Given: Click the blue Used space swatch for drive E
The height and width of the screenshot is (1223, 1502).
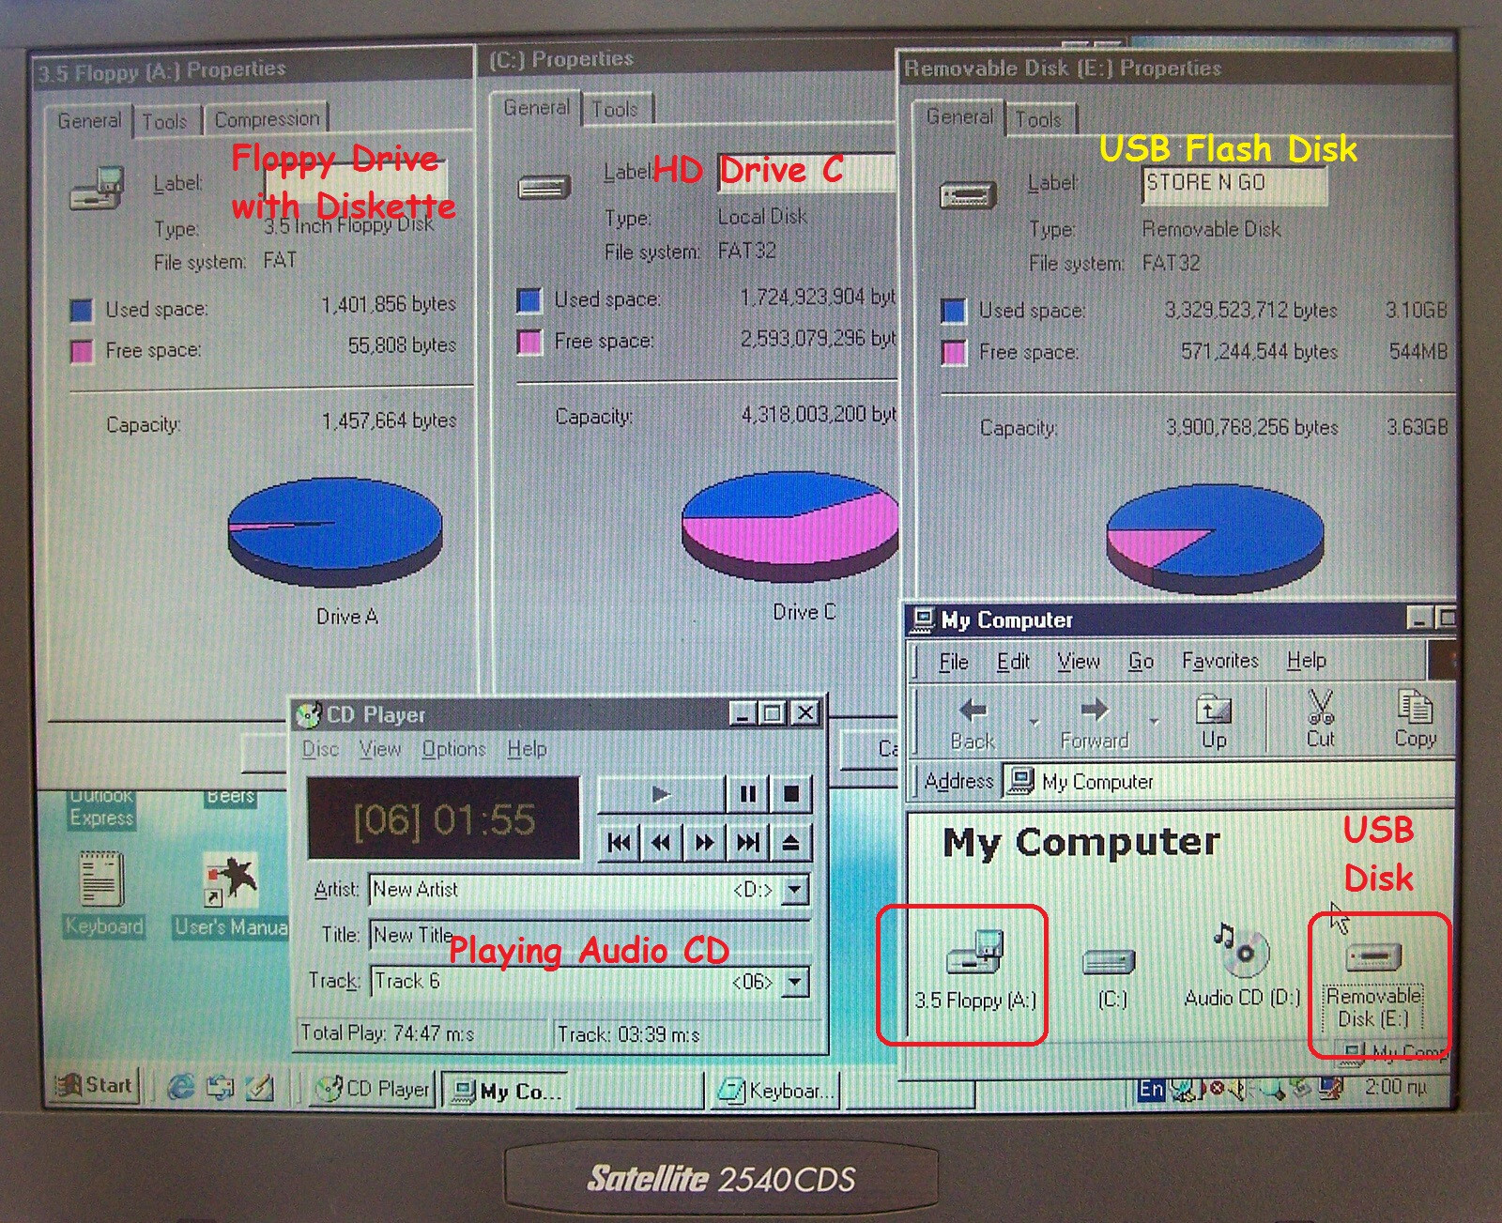Looking at the screenshot, I should (x=953, y=311).
